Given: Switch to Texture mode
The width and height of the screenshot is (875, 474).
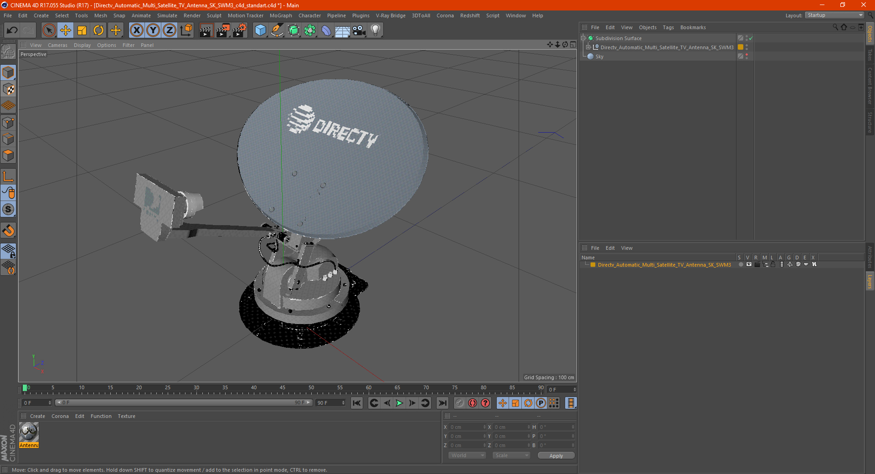Looking at the screenshot, I should tap(8, 89).
